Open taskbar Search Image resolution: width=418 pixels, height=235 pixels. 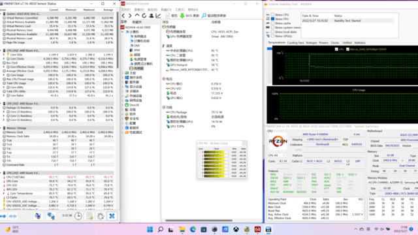(161, 229)
